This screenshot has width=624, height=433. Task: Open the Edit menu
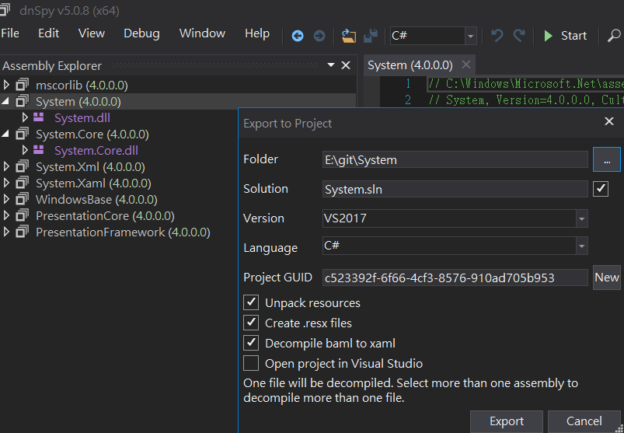(x=48, y=33)
